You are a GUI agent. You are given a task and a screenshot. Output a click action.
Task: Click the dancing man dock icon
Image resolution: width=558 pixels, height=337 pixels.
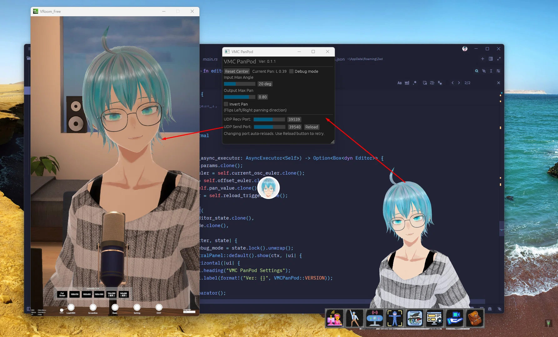(354, 318)
